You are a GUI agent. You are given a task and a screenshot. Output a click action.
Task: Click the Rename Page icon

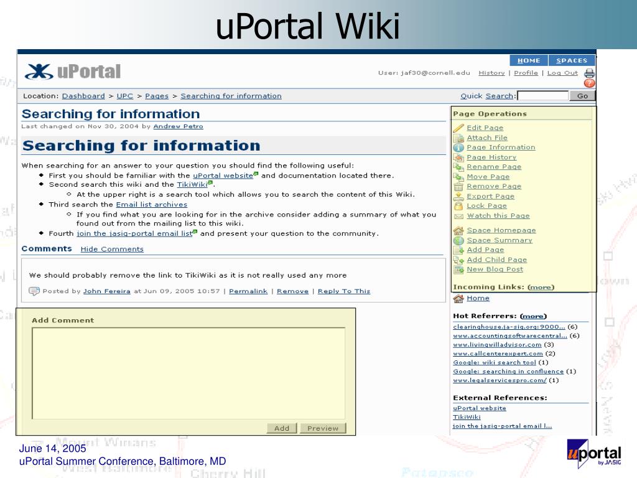coord(458,167)
